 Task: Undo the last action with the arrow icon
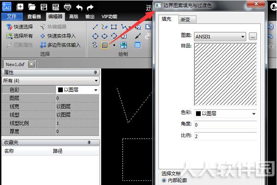click(x=79, y=7)
